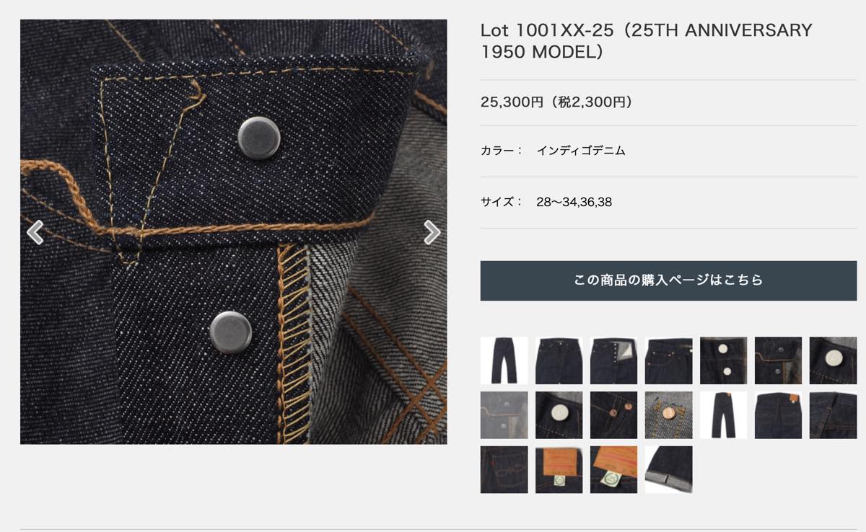Click the greyed-out currently selected fly thumbnail

click(504, 415)
